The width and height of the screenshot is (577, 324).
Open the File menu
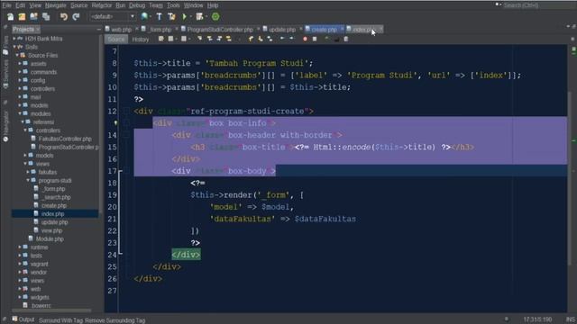point(6,5)
